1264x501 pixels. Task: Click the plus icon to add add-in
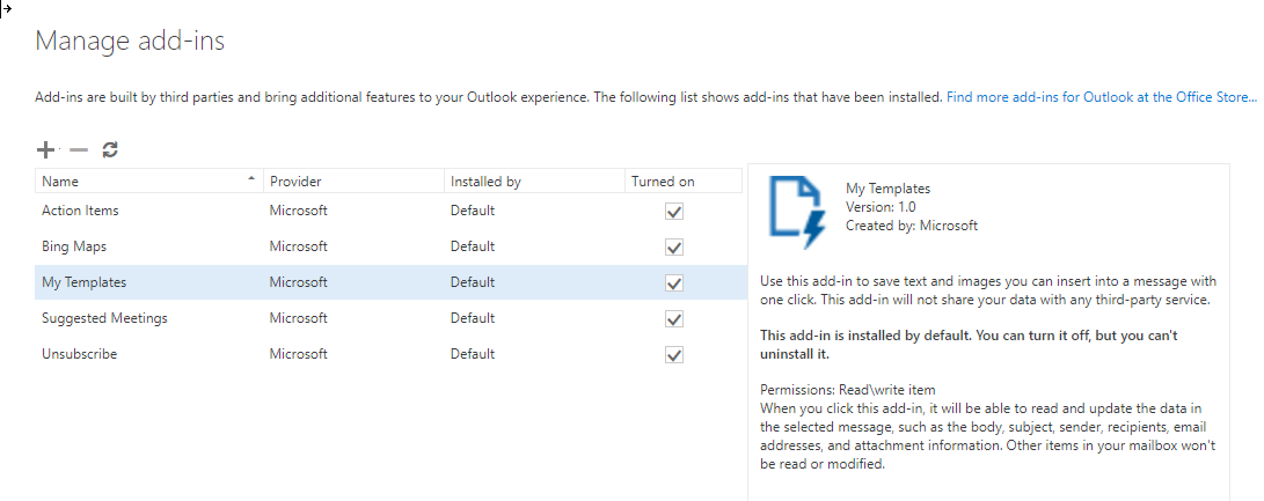click(x=45, y=150)
